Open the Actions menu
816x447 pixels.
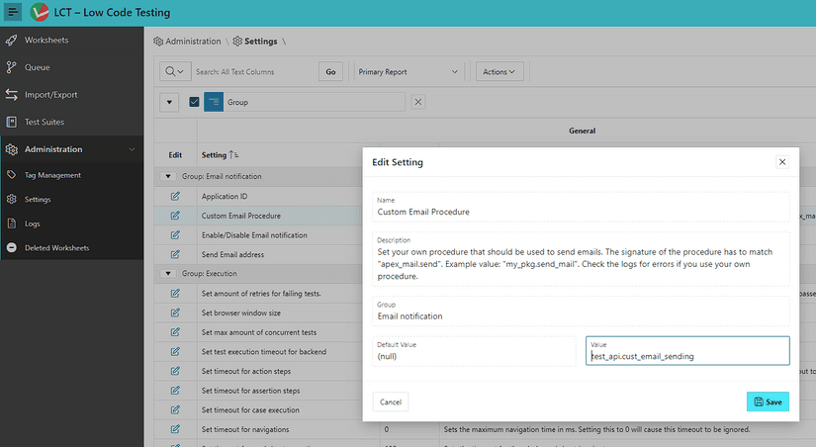499,72
